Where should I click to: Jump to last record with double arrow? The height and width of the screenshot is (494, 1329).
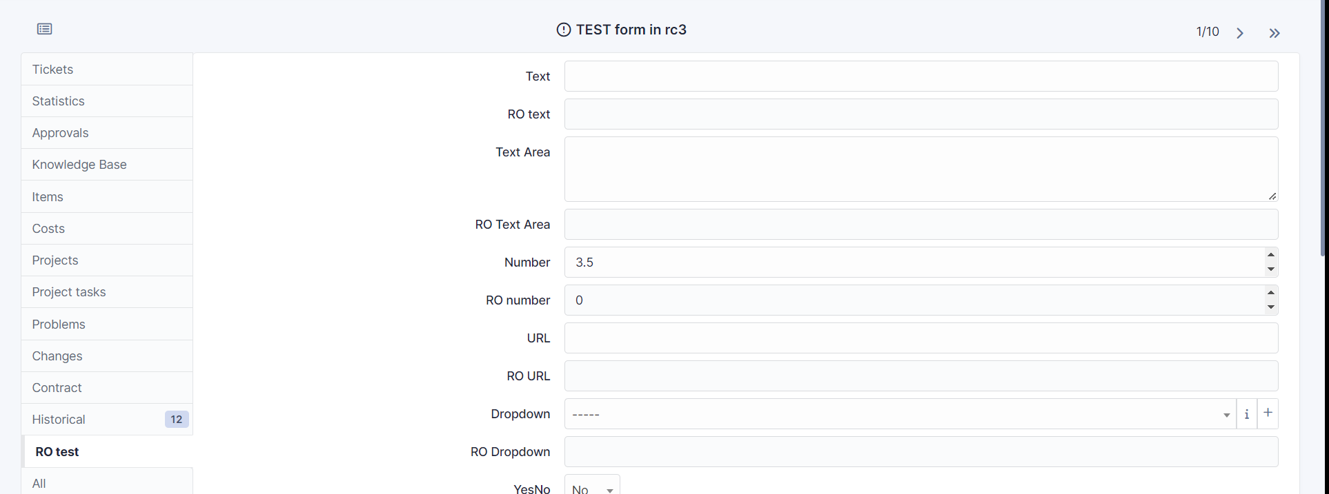[x=1274, y=32]
